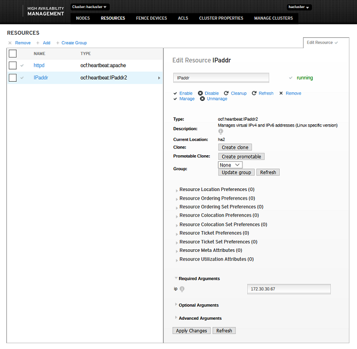Tick the IPaddr resource checkbox
This screenshot has width=357, height=349.
[13, 78]
